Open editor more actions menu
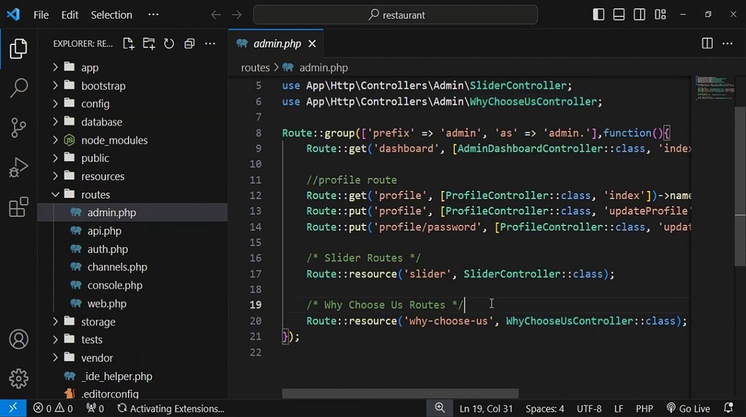The height and width of the screenshot is (417, 746). pos(727,43)
